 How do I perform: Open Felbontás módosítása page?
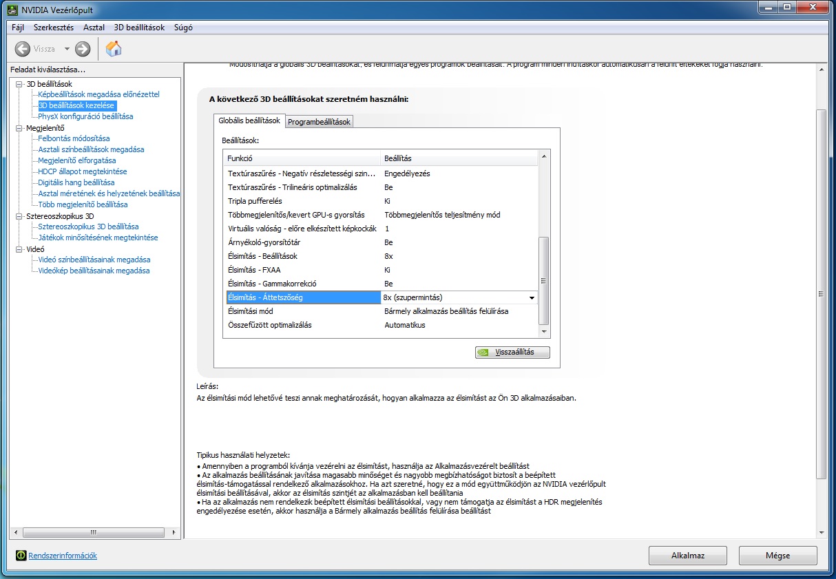[74, 138]
